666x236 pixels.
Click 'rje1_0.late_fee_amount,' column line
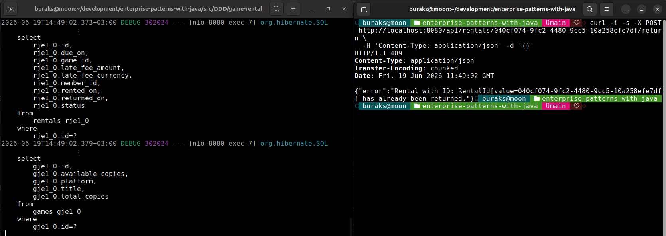[79, 68]
